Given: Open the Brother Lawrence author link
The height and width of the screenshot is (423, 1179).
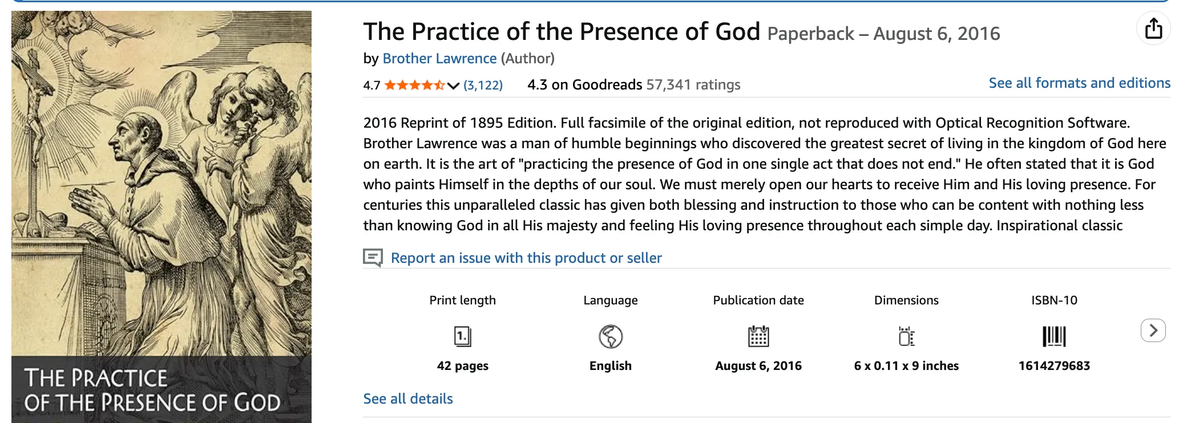Looking at the screenshot, I should (x=439, y=58).
